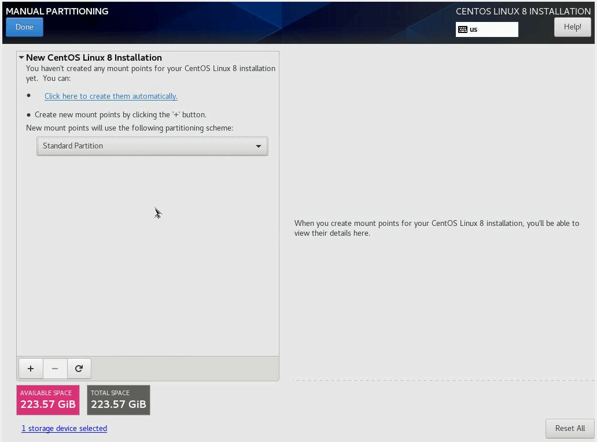
Task: Click the CENTOS LINUX 8 INSTALLATION heading
Action: (523, 12)
